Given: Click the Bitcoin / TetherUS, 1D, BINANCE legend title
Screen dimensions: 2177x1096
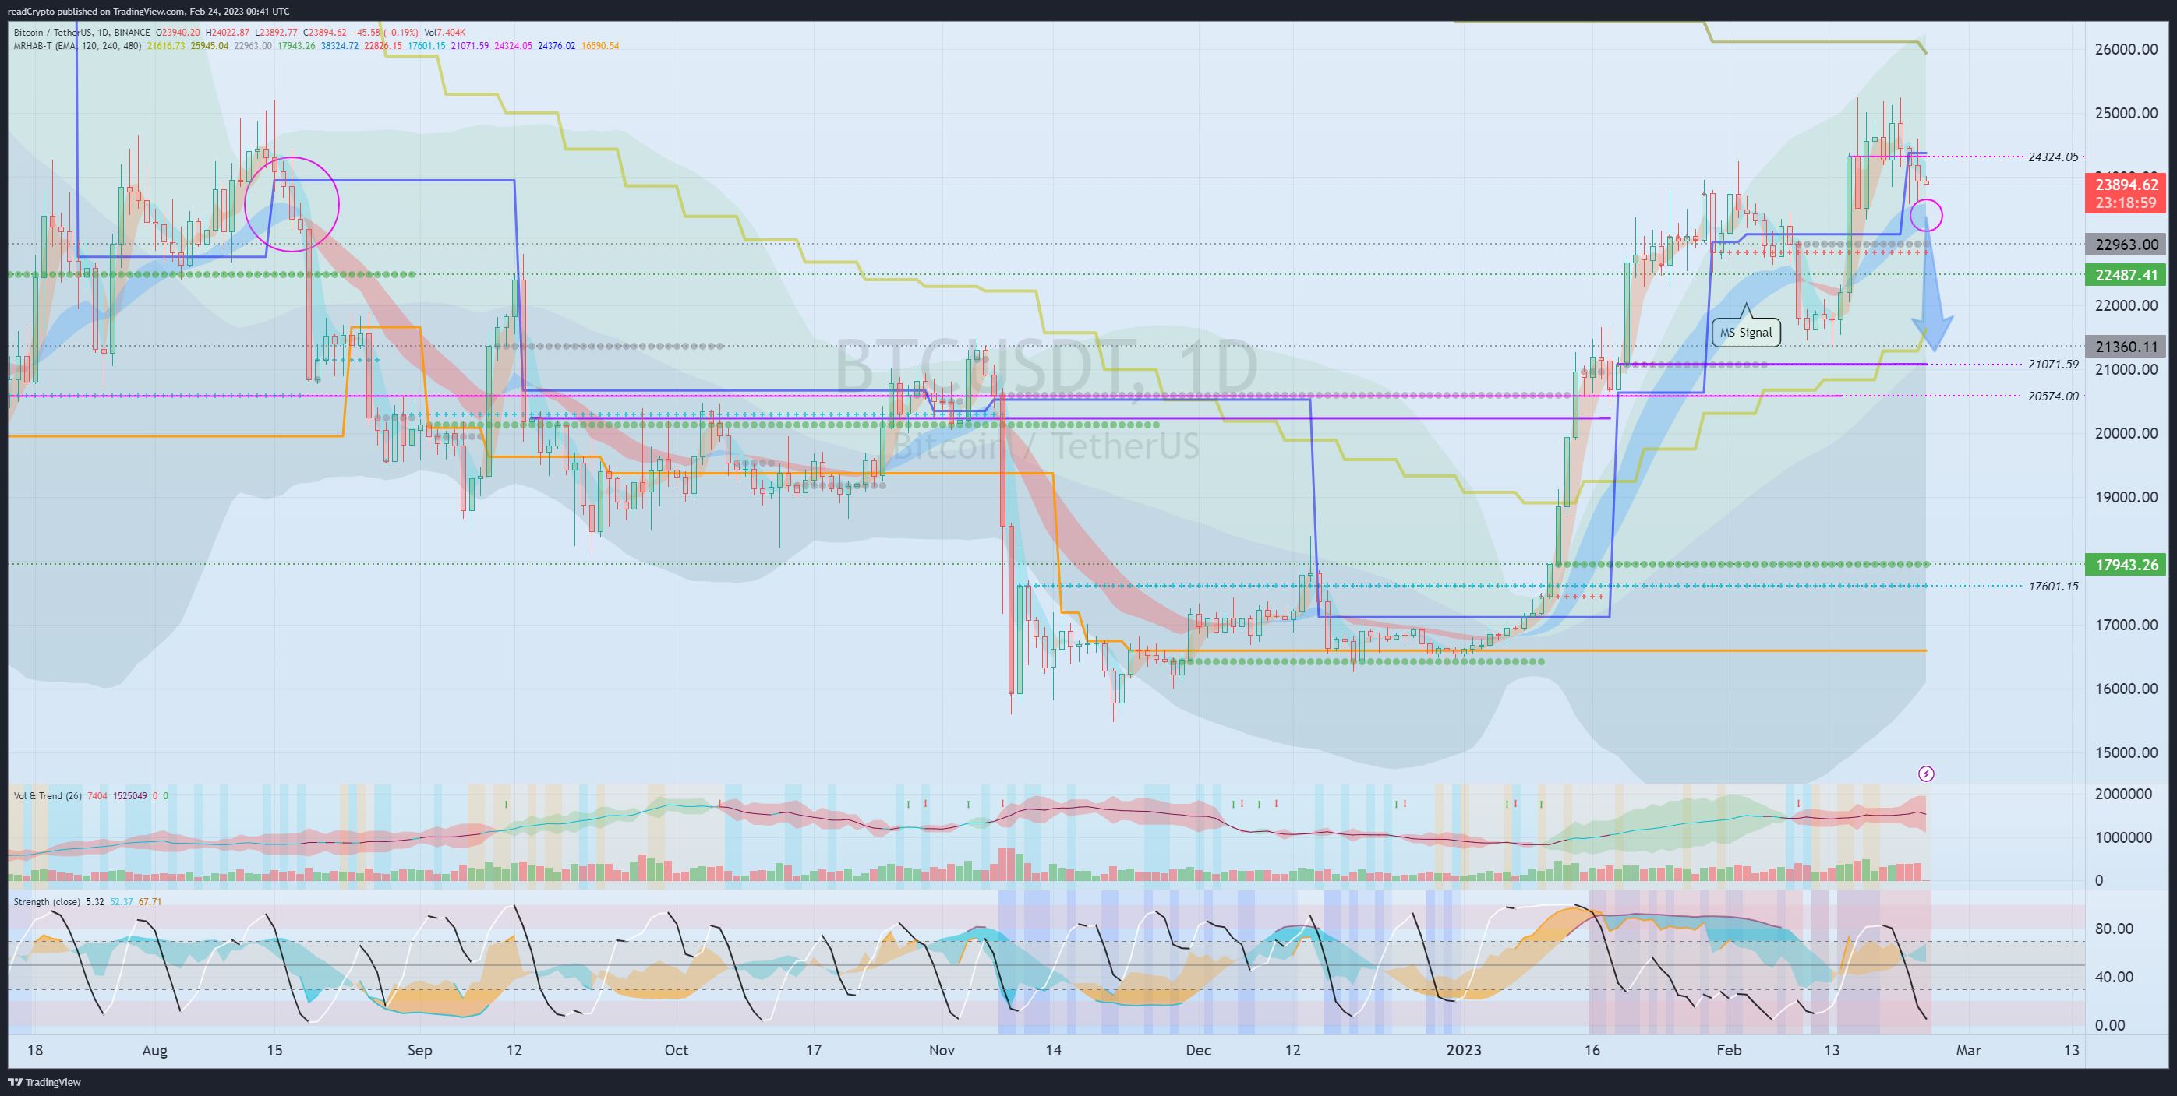Looking at the screenshot, I should click(81, 33).
